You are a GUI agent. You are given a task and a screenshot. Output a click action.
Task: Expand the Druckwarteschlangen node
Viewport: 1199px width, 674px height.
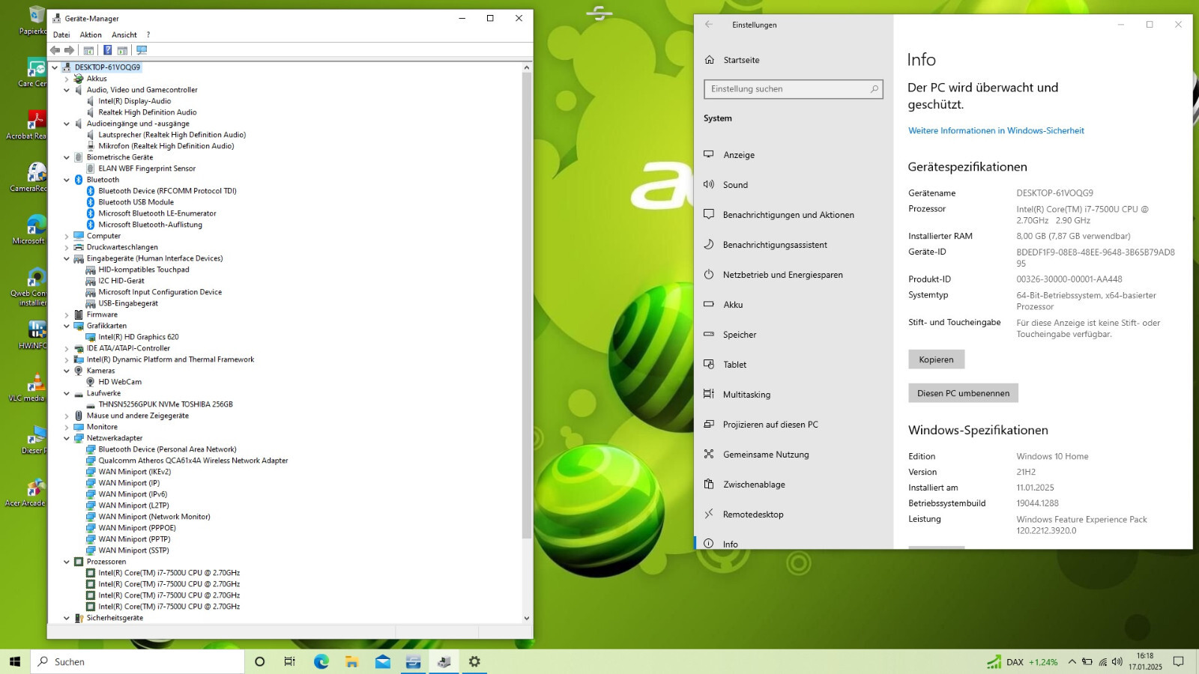coord(67,247)
